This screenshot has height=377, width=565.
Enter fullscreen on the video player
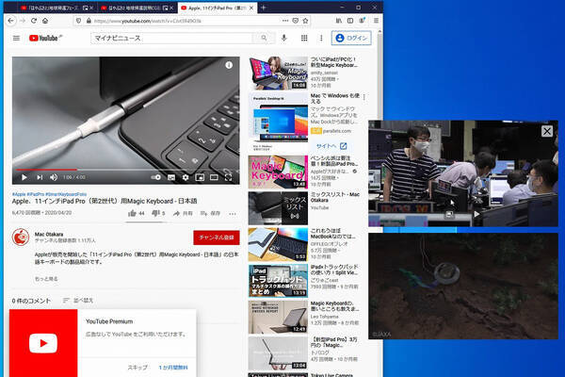click(228, 177)
